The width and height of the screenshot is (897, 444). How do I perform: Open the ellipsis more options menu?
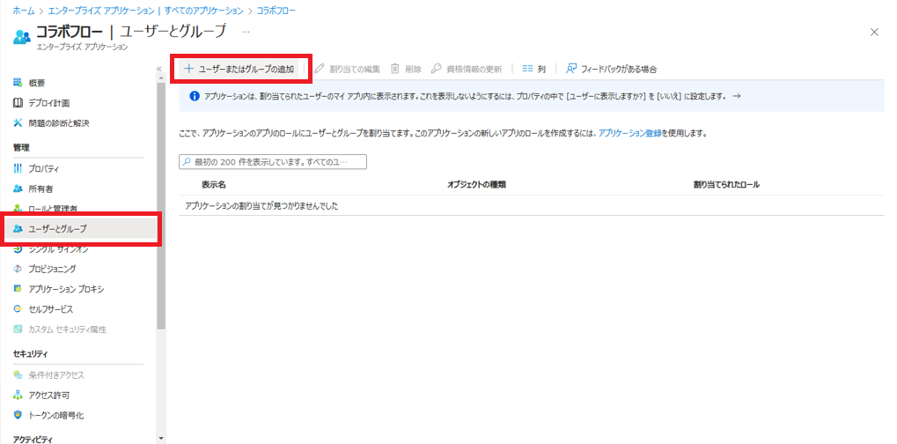pyautogui.click(x=246, y=32)
